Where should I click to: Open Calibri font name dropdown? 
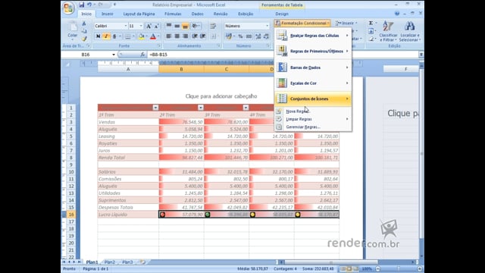coord(126,26)
